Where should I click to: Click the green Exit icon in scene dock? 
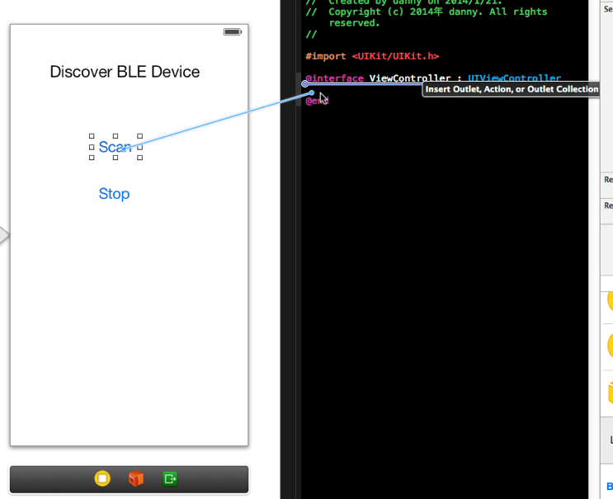170,478
